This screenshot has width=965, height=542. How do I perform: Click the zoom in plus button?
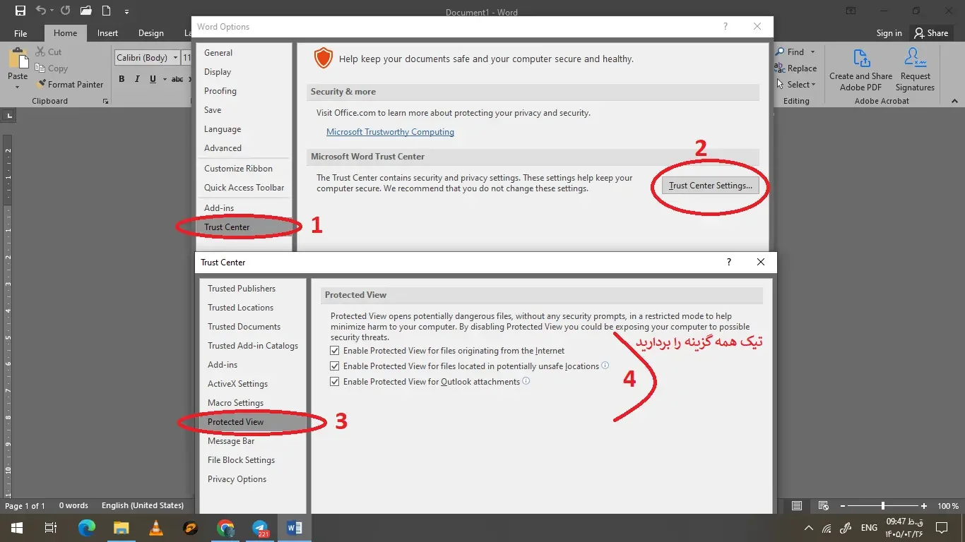tap(924, 506)
